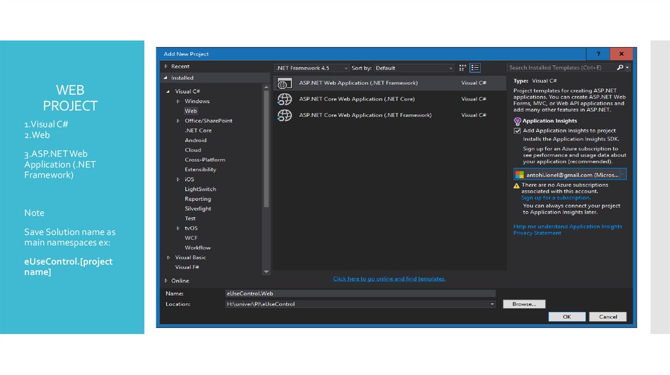Image resolution: width=670 pixels, height=375 pixels.
Task: Click Search Installed Templates field
Action: [x=561, y=67]
